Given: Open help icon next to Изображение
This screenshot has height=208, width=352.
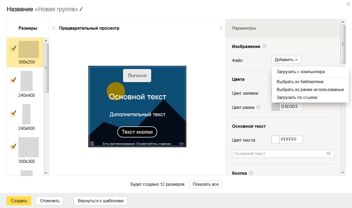Looking at the screenshot, I should point(264,46).
